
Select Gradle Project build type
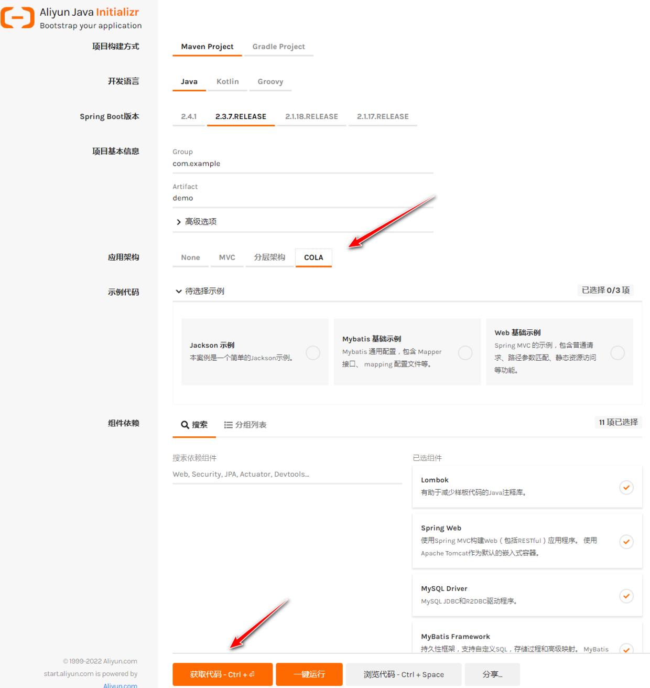click(278, 47)
